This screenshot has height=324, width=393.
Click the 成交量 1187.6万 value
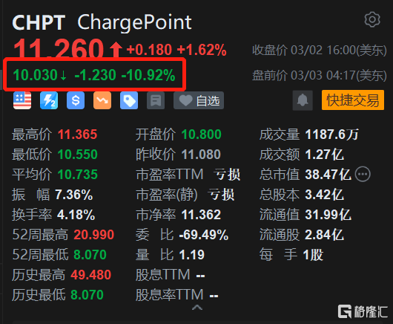point(332,135)
